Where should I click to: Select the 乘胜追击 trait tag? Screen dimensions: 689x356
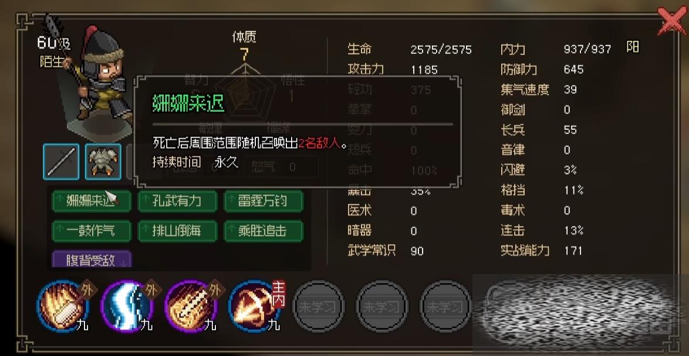coord(264,231)
